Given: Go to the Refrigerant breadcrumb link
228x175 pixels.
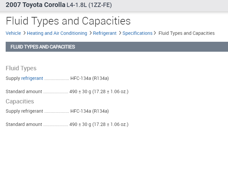Looking at the screenshot, I should [105, 33].
